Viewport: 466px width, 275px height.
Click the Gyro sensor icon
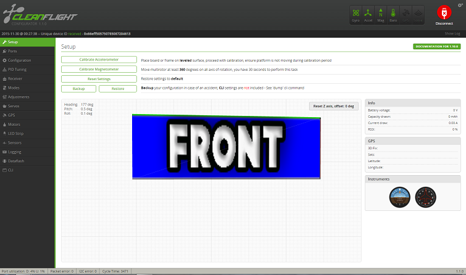pyautogui.click(x=356, y=14)
